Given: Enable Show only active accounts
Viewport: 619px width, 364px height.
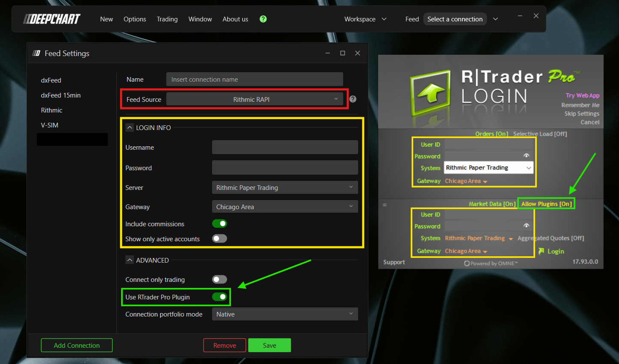Looking at the screenshot, I should click(x=219, y=239).
